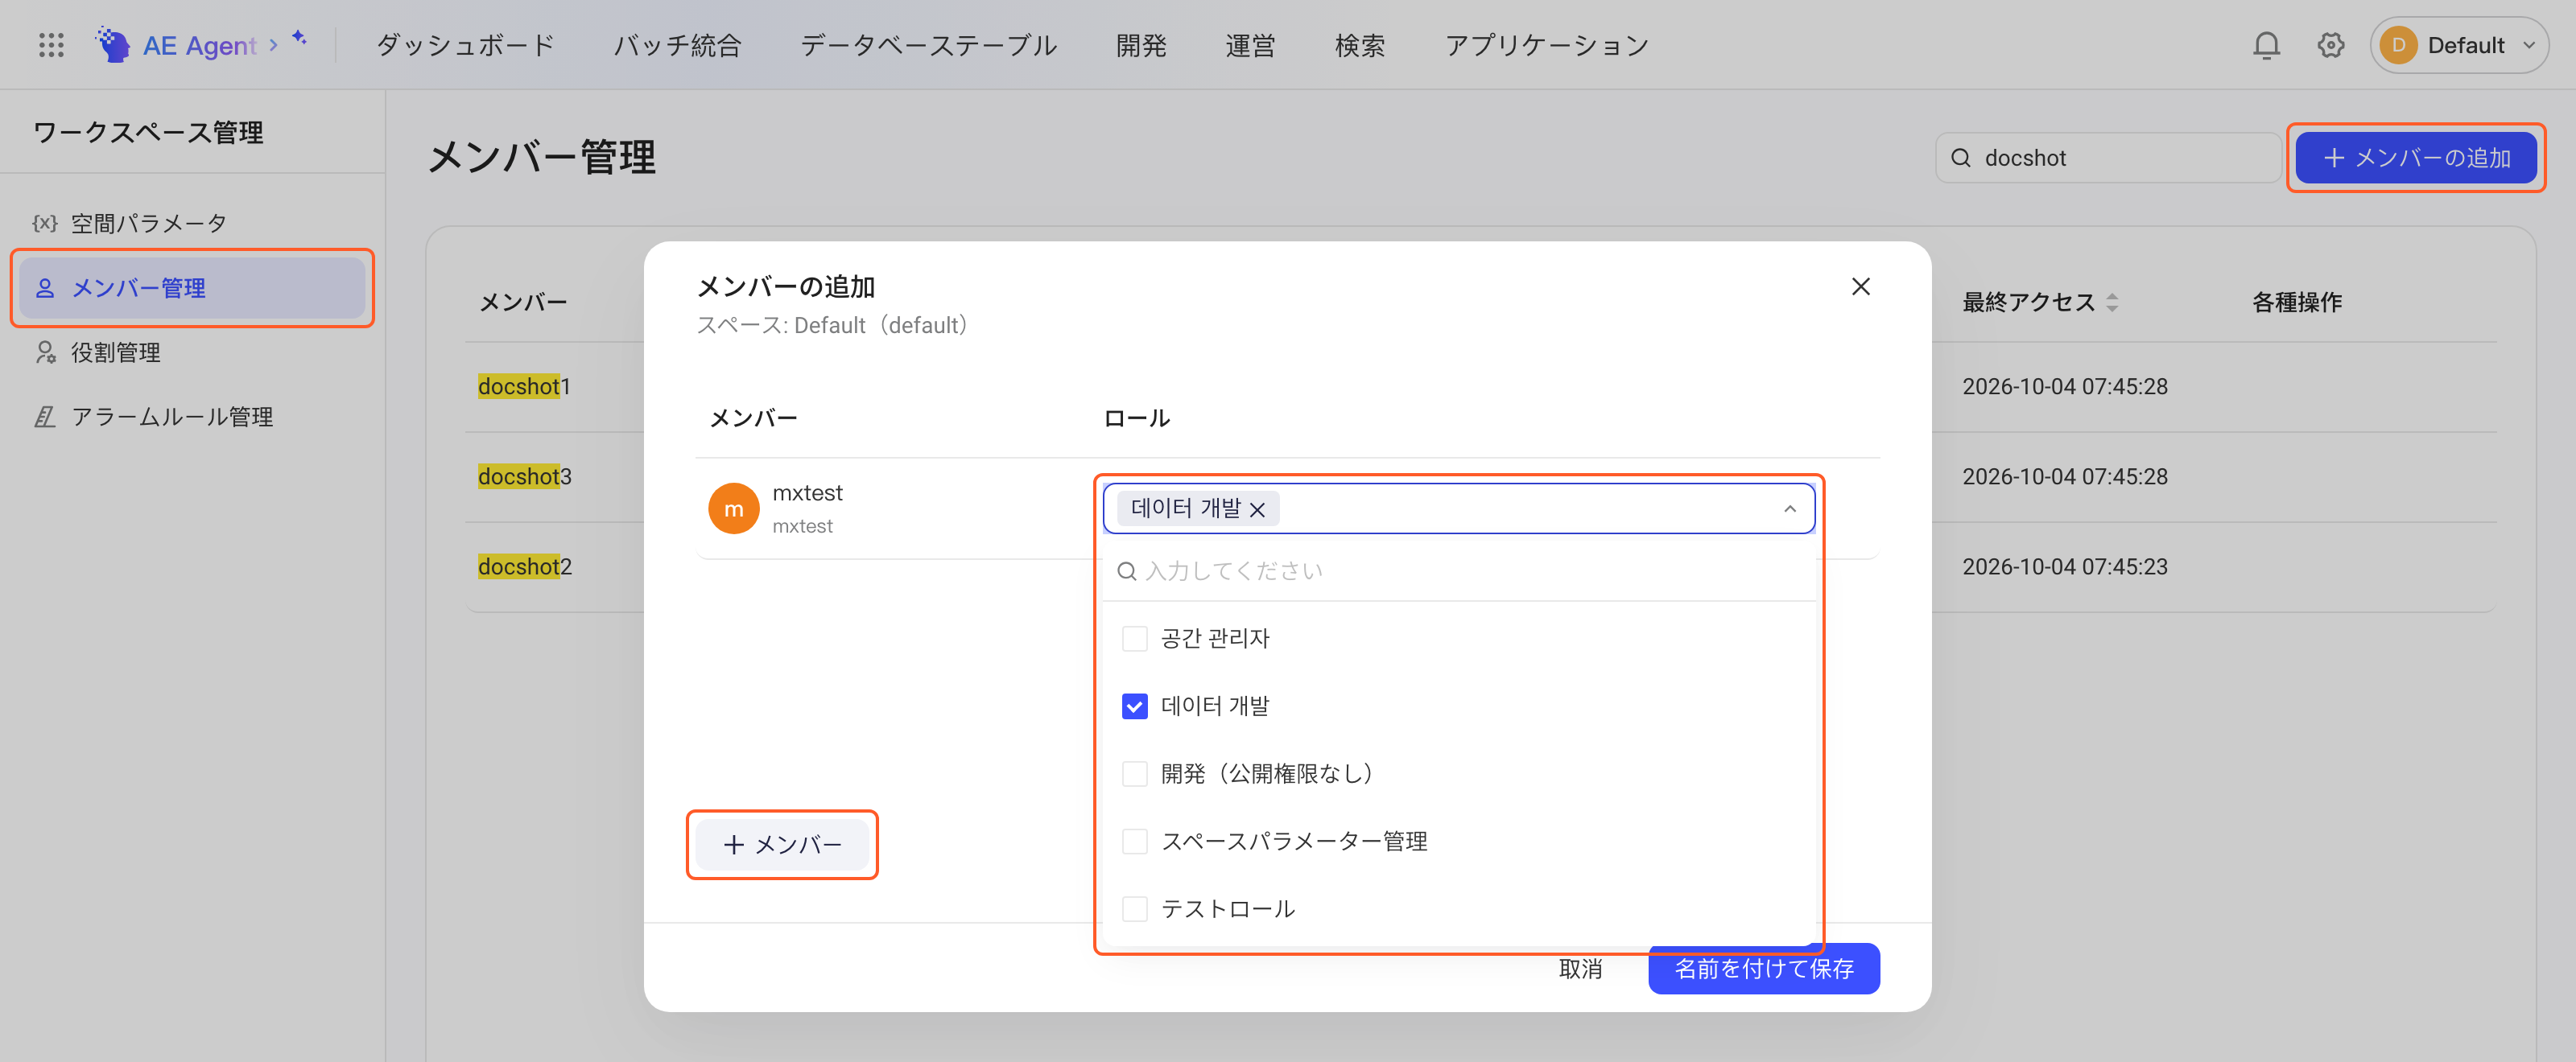Collapse the role selection dropdown arrow
2576x1062 pixels.
tap(1789, 509)
